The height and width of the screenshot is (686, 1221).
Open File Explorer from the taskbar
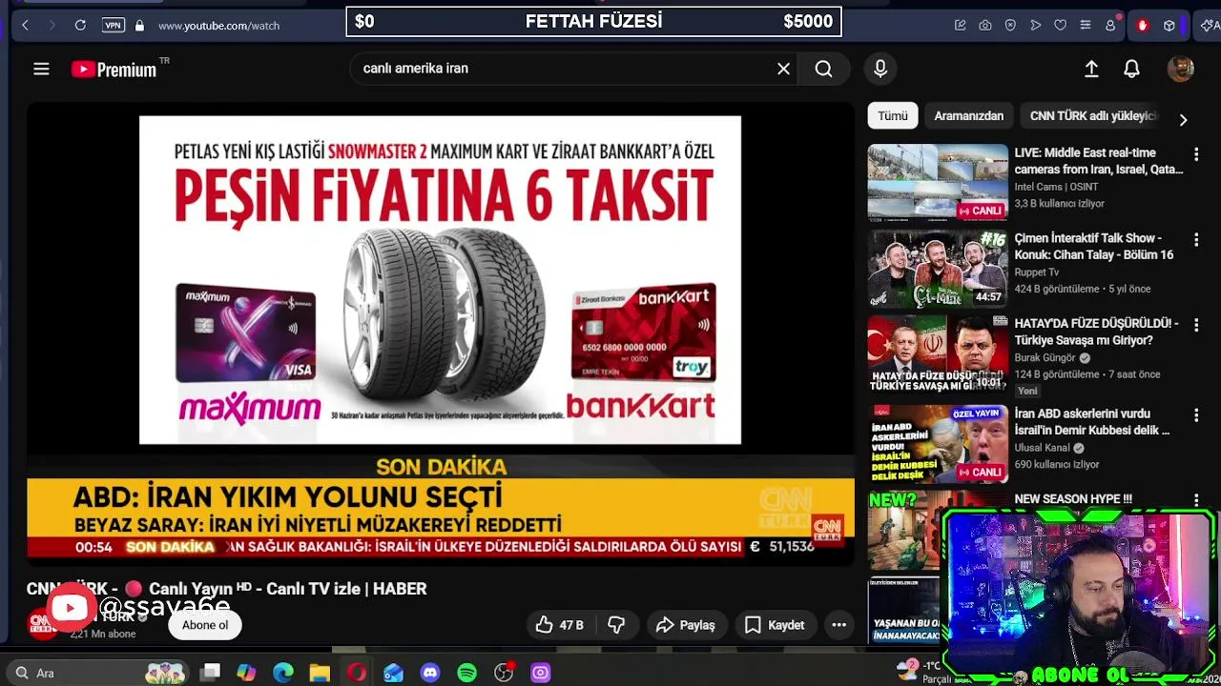[x=320, y=673]
